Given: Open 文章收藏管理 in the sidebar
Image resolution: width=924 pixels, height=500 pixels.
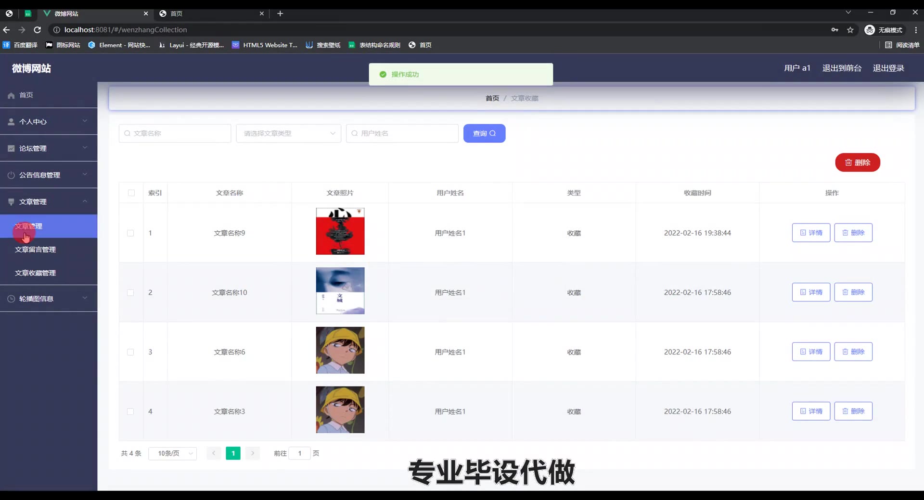Looking at the screenshot, I should pos(35,273).
